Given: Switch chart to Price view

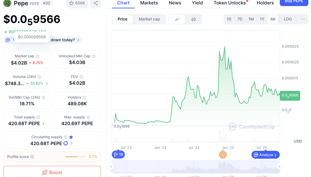Looking at the screenshot, I should click(x=122, y=19).
